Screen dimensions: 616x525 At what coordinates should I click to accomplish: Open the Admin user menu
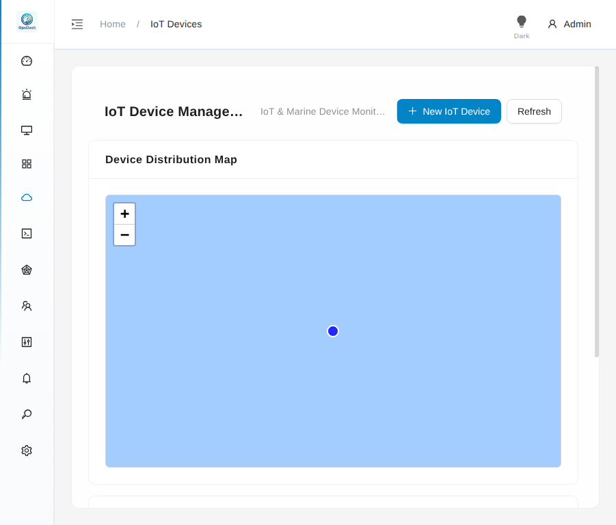point(570,25)
